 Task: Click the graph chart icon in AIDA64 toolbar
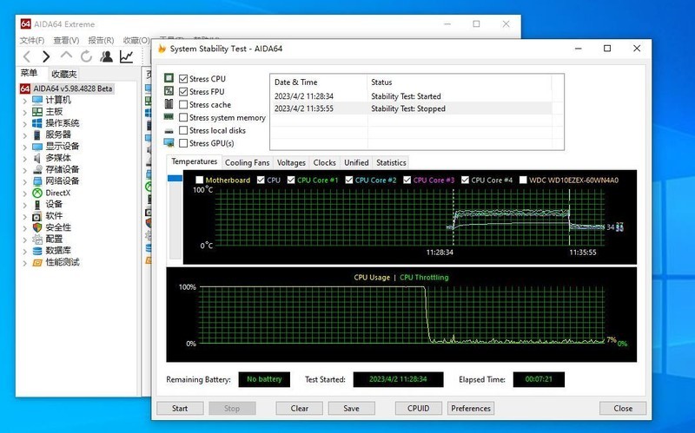126,56
